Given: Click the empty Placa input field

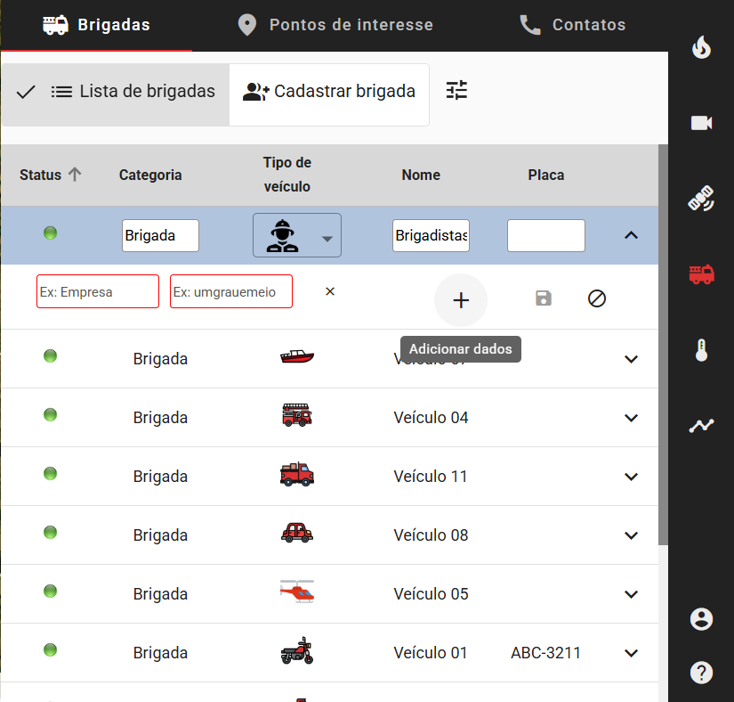Looking at the screenshot, I should pos(545,235).
